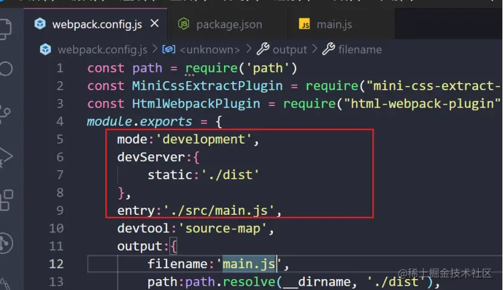Click the text 'development' on line 5
This screenshot has height=290, width=503.
(203, 139)
